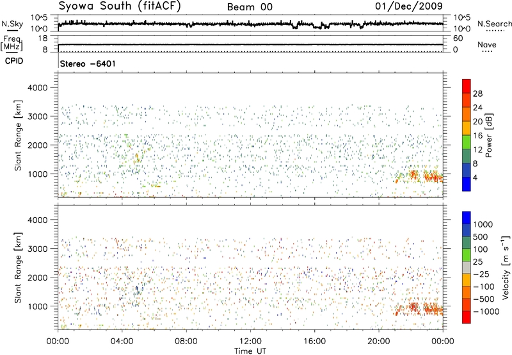This screenshot has height=355, width=512.
Task: Click Velocity colorbar tick label '-100'
Action: (x=484, y=286)
